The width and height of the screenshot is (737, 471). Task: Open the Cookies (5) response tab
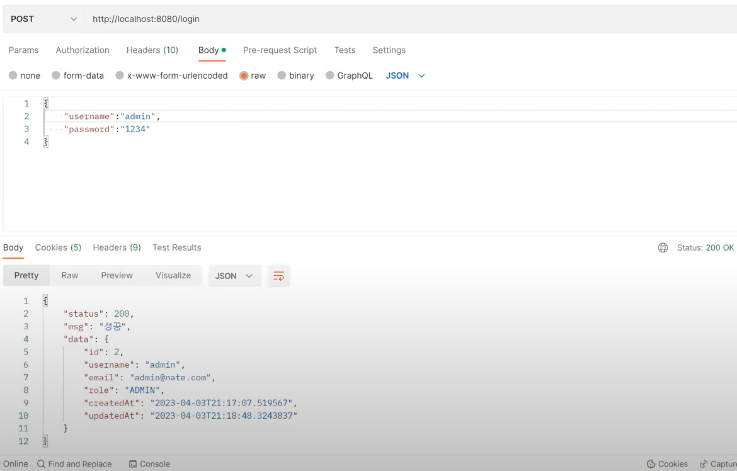pyautogui.click(x=59, y=247)
